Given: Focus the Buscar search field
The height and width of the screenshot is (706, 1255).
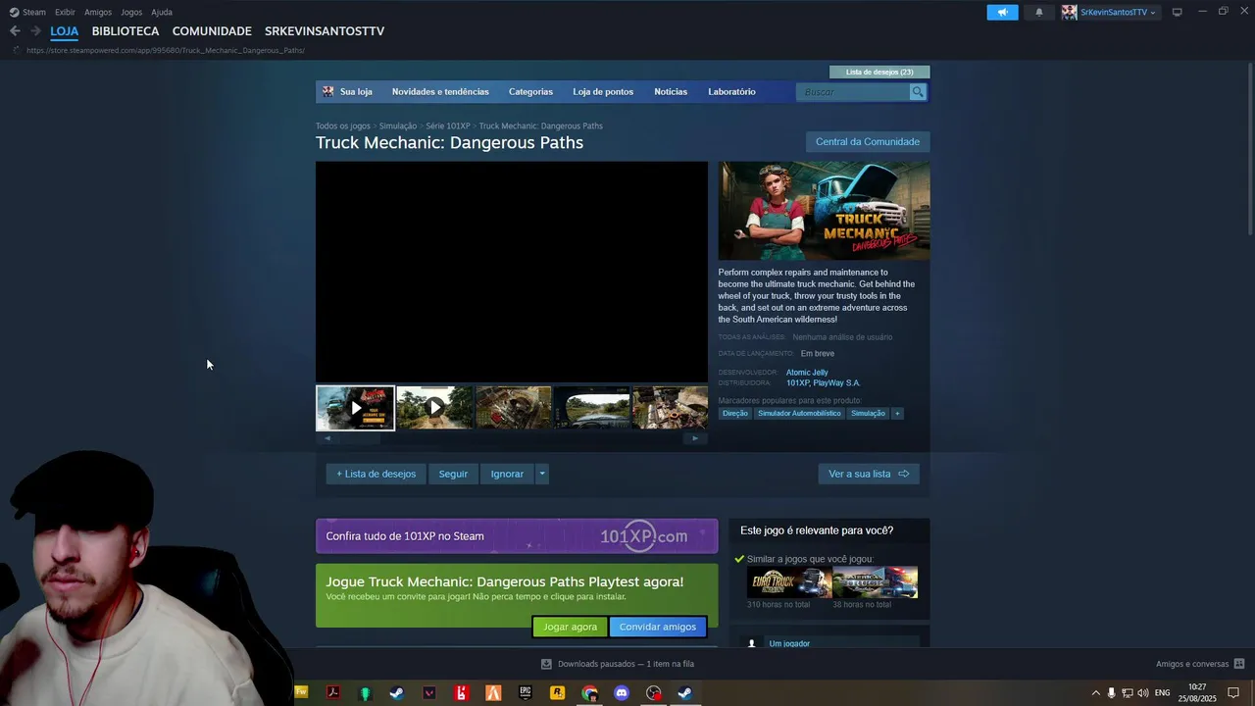Looking at the screenshot, I should (x=854, y=92).
